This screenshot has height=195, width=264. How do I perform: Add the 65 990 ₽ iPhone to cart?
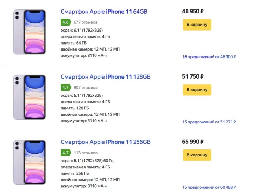coord(197,155)
